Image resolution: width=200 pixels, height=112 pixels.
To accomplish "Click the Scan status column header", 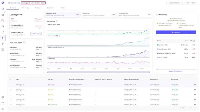I will [x=174, y=79].
